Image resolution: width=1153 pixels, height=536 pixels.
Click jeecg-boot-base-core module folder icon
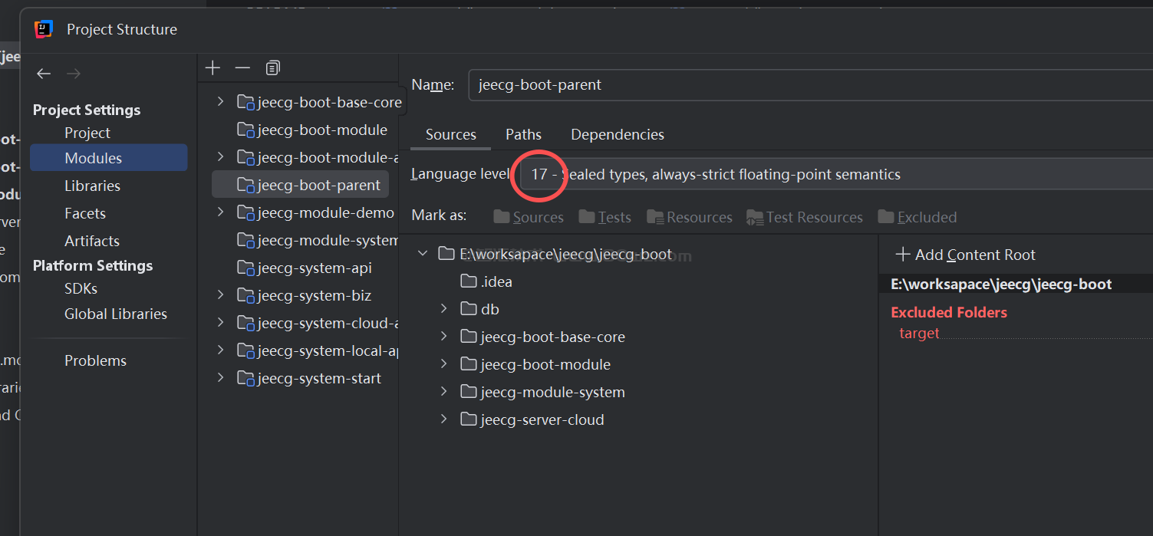[245, 102]
